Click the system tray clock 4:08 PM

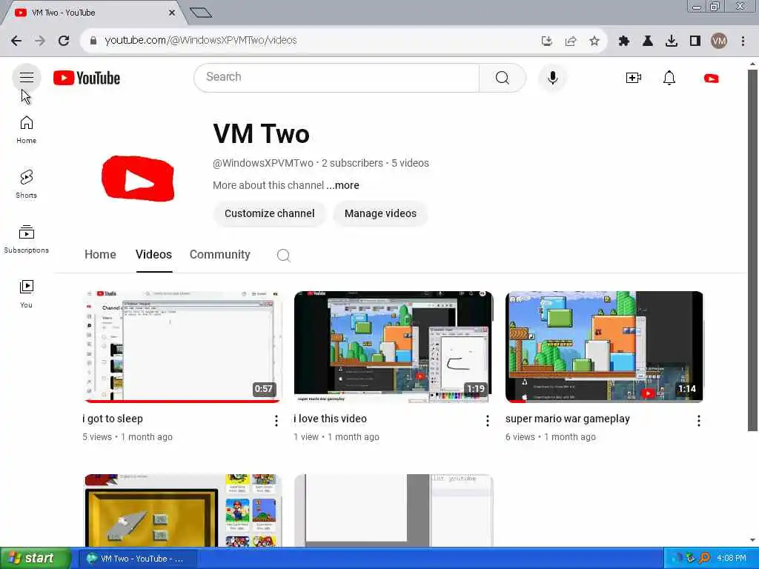click(x=731, y=559)
